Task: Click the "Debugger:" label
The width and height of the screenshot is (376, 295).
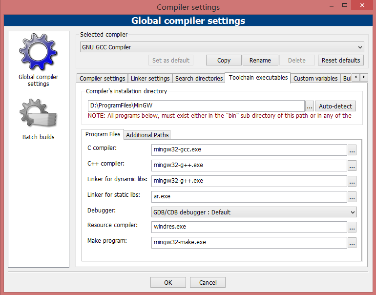Action: coord(102,211)
